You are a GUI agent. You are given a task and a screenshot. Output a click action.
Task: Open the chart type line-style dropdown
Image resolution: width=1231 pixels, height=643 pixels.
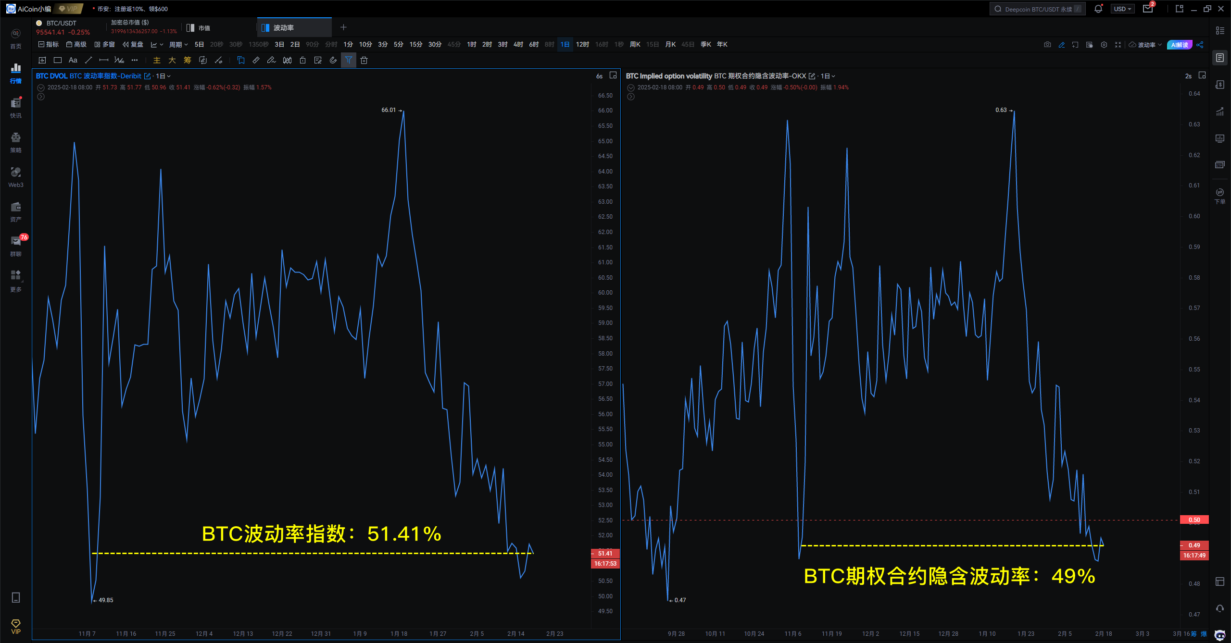point(157,45)
